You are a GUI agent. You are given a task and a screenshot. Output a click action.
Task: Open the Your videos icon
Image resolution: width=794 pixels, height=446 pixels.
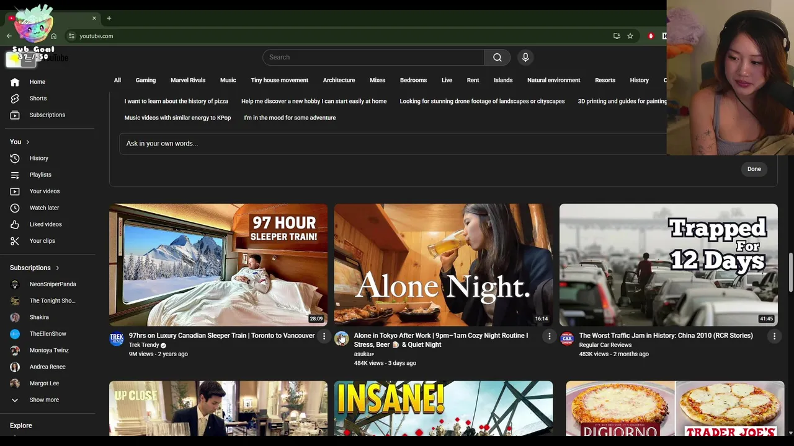coord(15,191)
